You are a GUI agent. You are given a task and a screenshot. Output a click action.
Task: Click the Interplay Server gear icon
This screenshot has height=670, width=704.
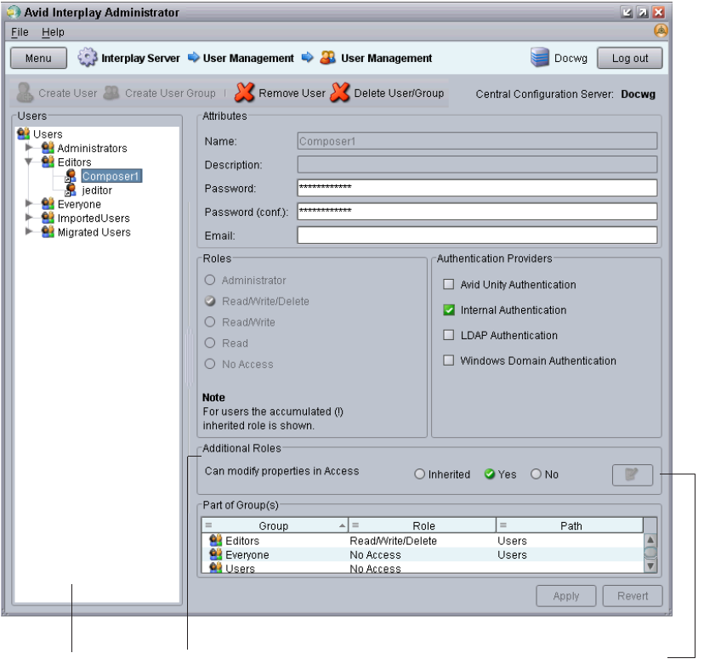point(87,58)
